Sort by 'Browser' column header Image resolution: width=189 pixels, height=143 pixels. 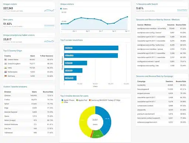(x=8, y=92)
